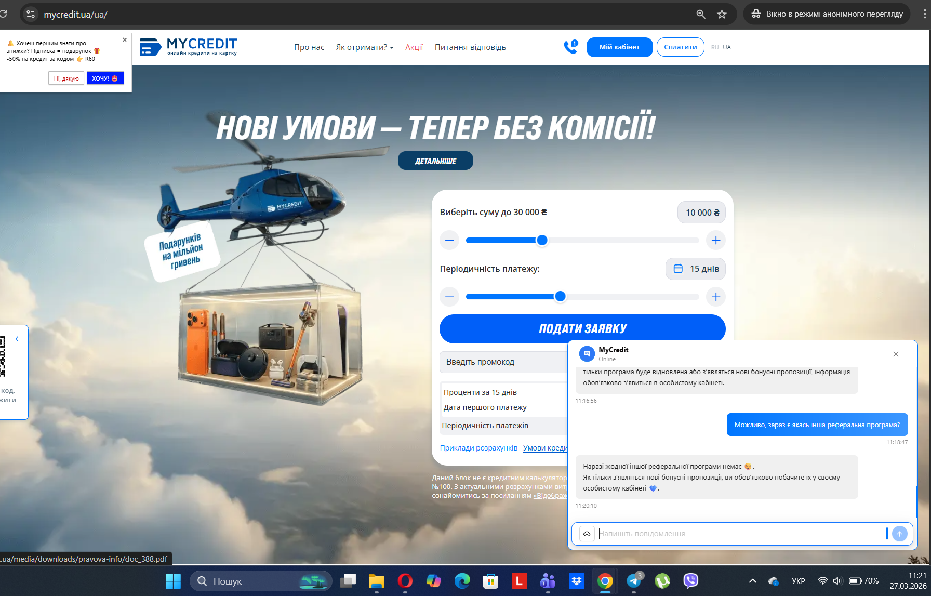Open the "Умови креди…" link
931x596 pixels.
(x=546, y=448)
